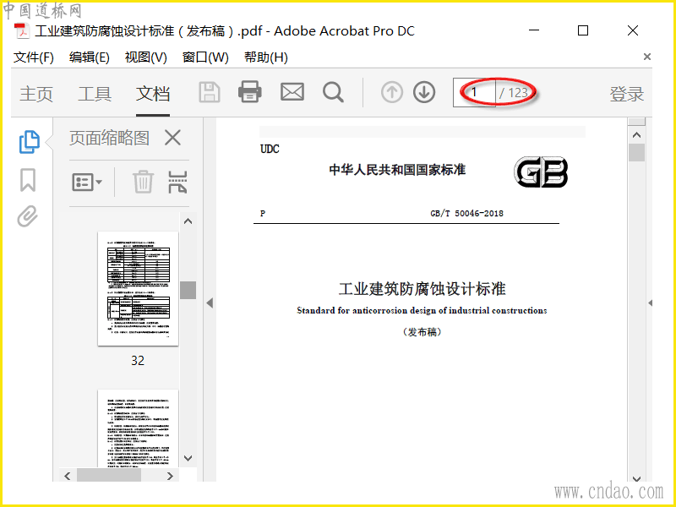Select the page thumbnails sidebar icon
The image size is (676, 507).
(x=30, y=142)
